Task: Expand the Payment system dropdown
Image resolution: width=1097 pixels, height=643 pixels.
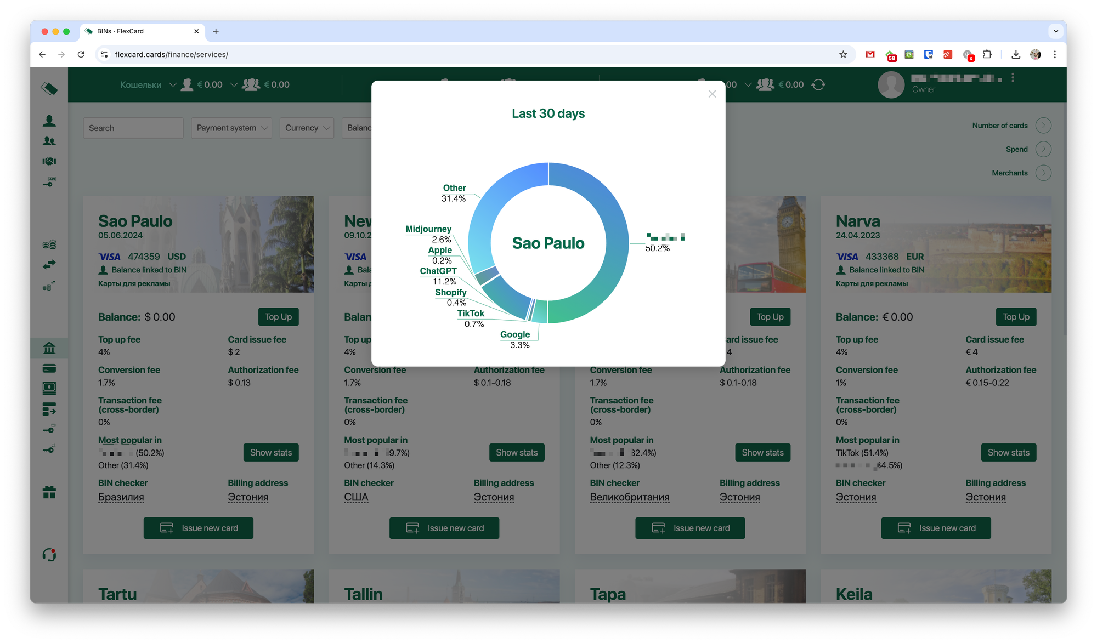Action: click(231, 128)
